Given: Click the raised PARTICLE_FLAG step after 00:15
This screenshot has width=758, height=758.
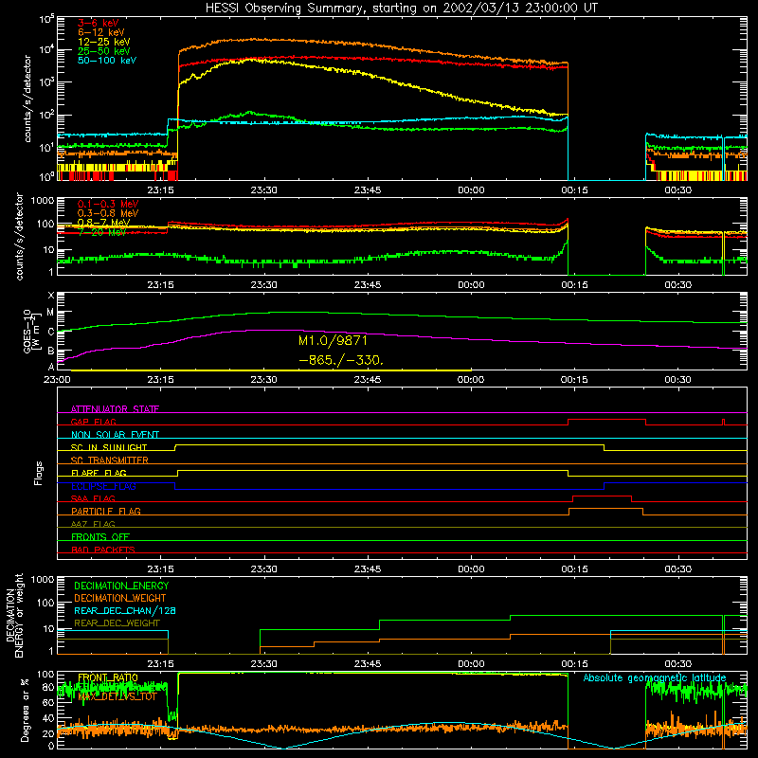Looking at the screenshot, I should (605, 509).
